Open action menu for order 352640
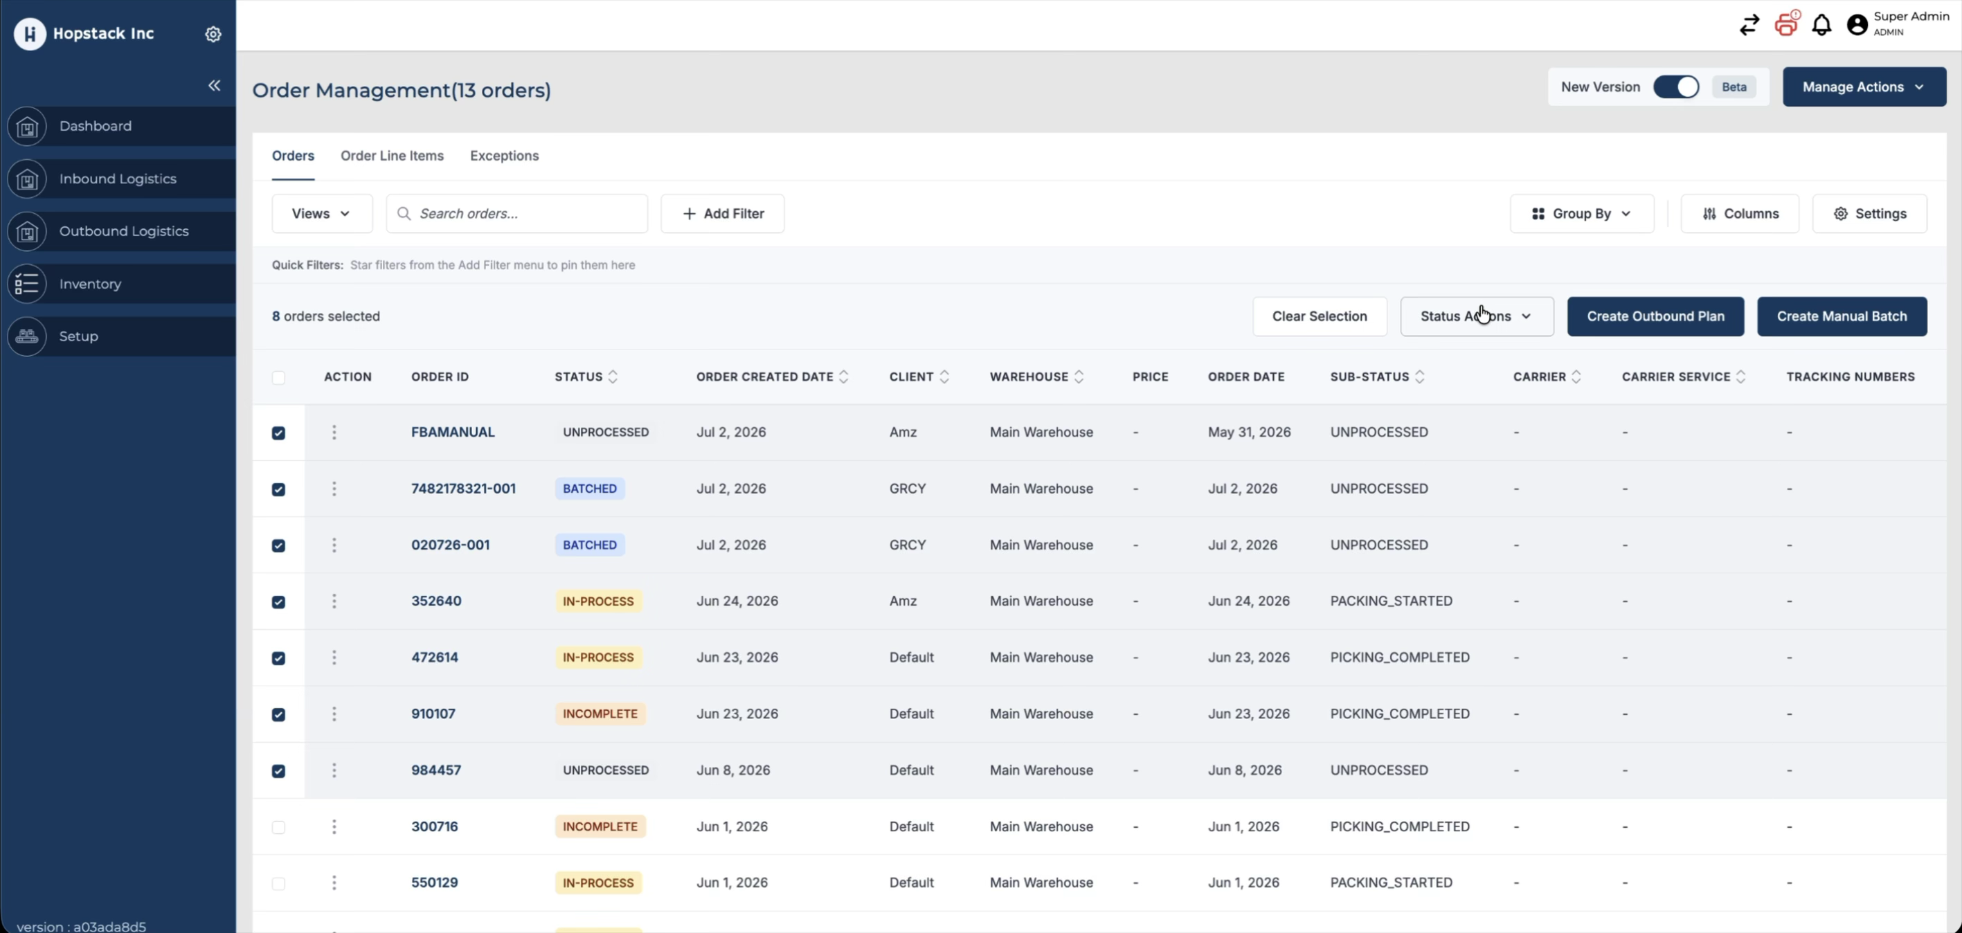The width and height of the screenshot is (1962, 933). coord(334,601)
